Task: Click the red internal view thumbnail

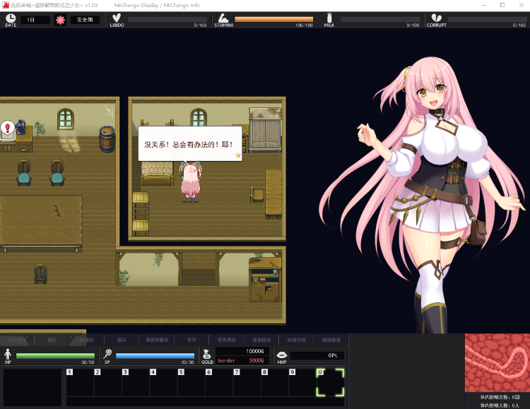Action: pyautogui.click(x=497, y=362)
